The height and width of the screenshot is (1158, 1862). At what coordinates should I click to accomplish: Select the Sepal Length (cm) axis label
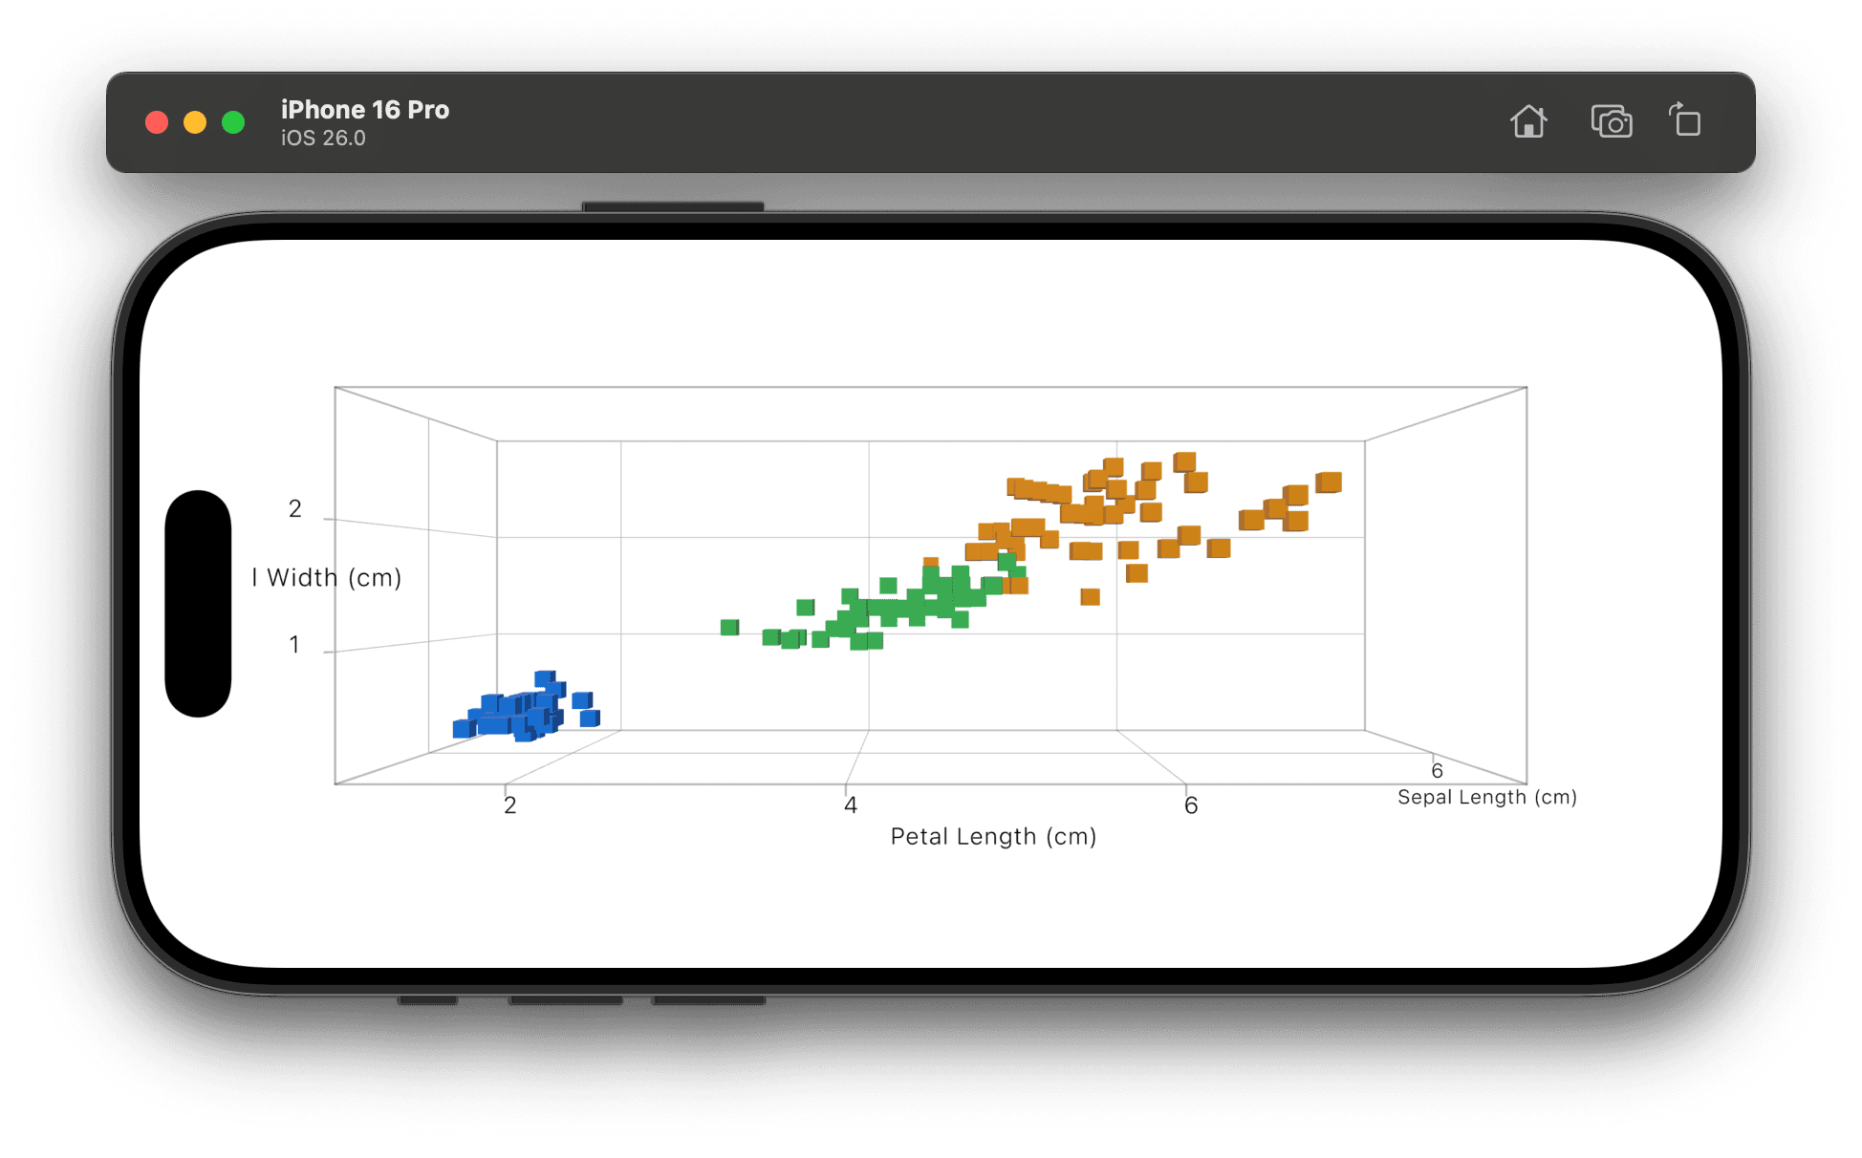point(1486,797)
